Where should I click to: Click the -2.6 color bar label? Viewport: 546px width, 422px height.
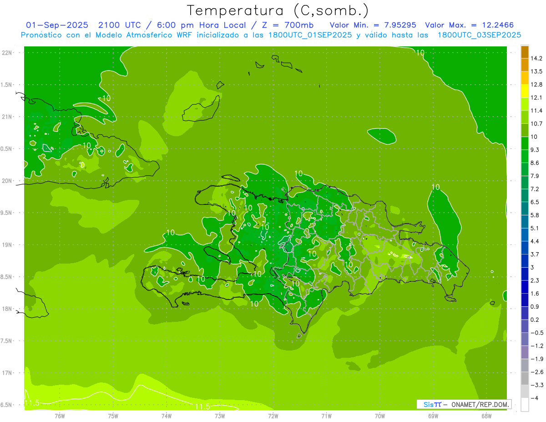[536, 372]
